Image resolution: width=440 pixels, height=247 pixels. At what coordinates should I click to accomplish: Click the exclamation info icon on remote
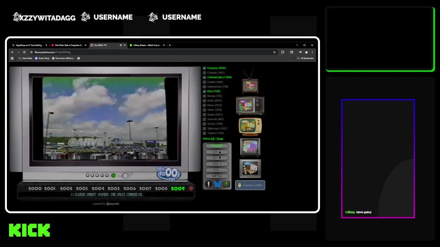point(208,184)
